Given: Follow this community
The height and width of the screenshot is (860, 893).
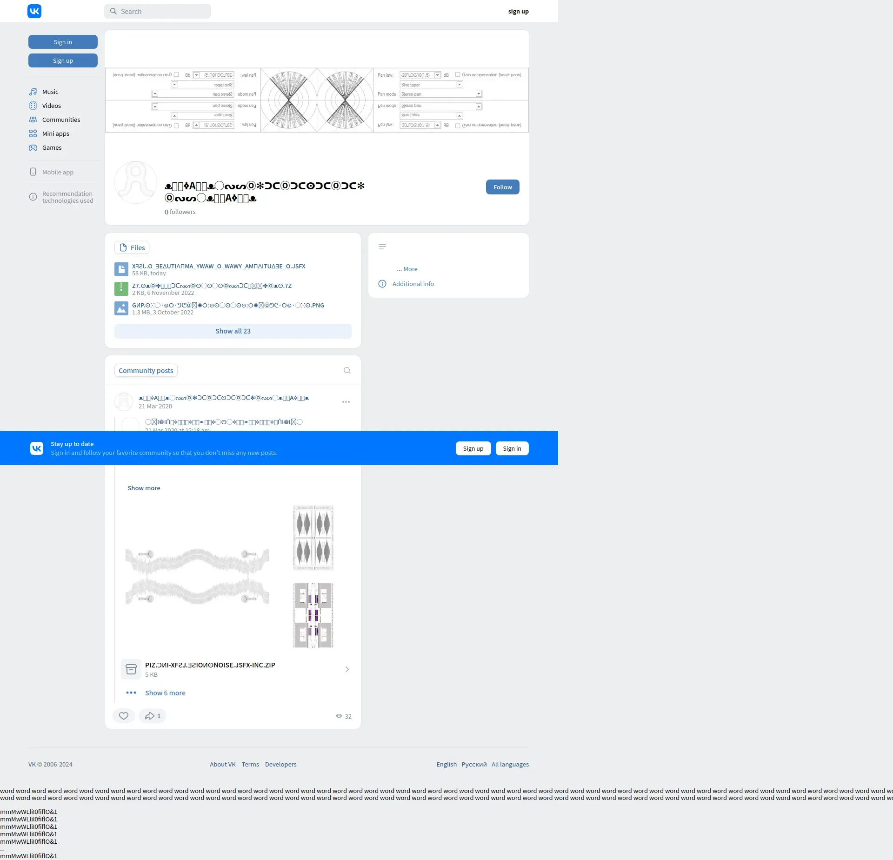Looking at the screenshot, I should 502,187.
